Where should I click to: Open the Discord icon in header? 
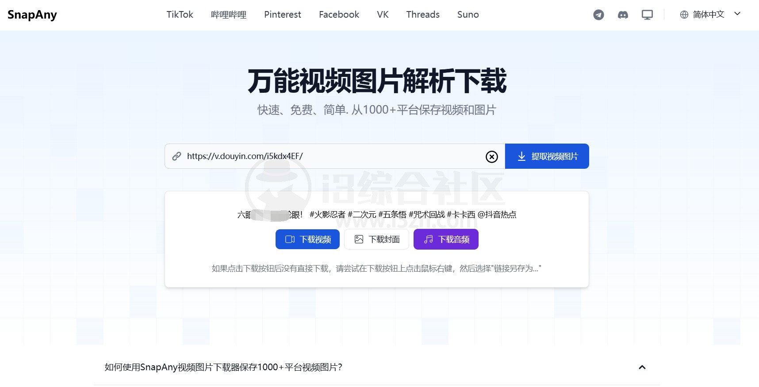click(x=623, y=15)
